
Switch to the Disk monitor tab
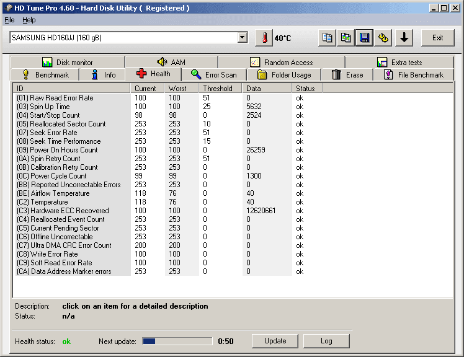point(68,63)
